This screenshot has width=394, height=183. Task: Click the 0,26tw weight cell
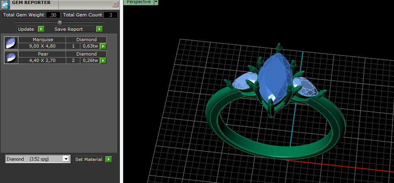(x=90, y=61)
